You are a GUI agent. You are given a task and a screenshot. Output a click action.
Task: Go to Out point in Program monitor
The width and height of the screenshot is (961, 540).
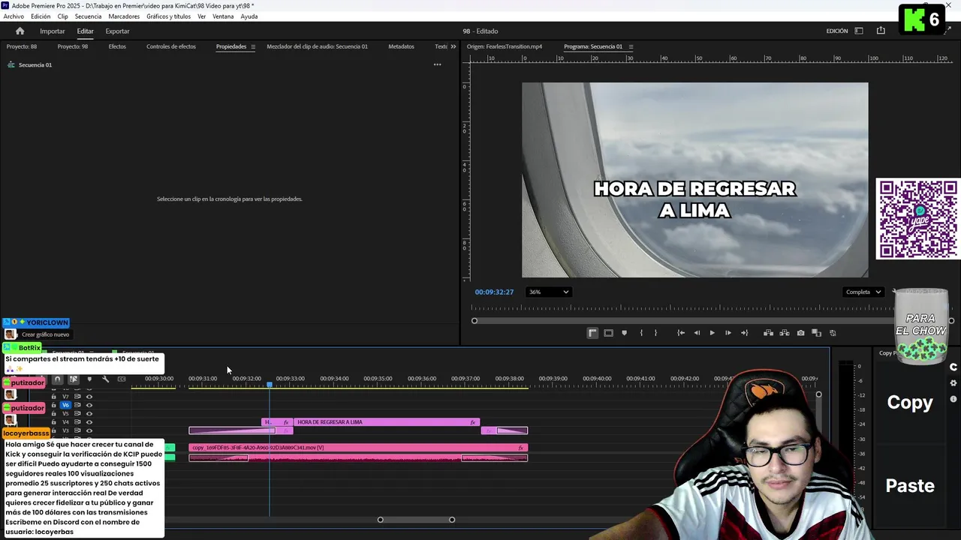coord(744,333)
